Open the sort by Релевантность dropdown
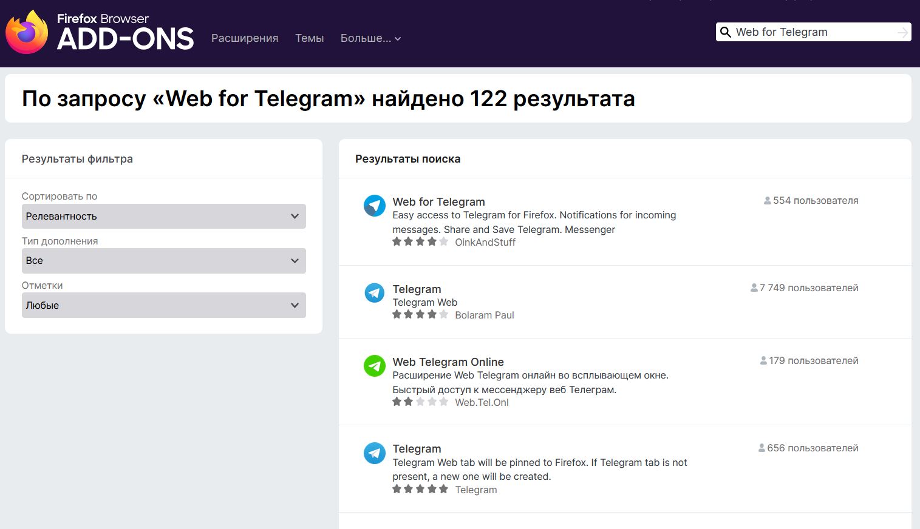Viewport: 920px width, 529px height. click(x=163, y=217)
